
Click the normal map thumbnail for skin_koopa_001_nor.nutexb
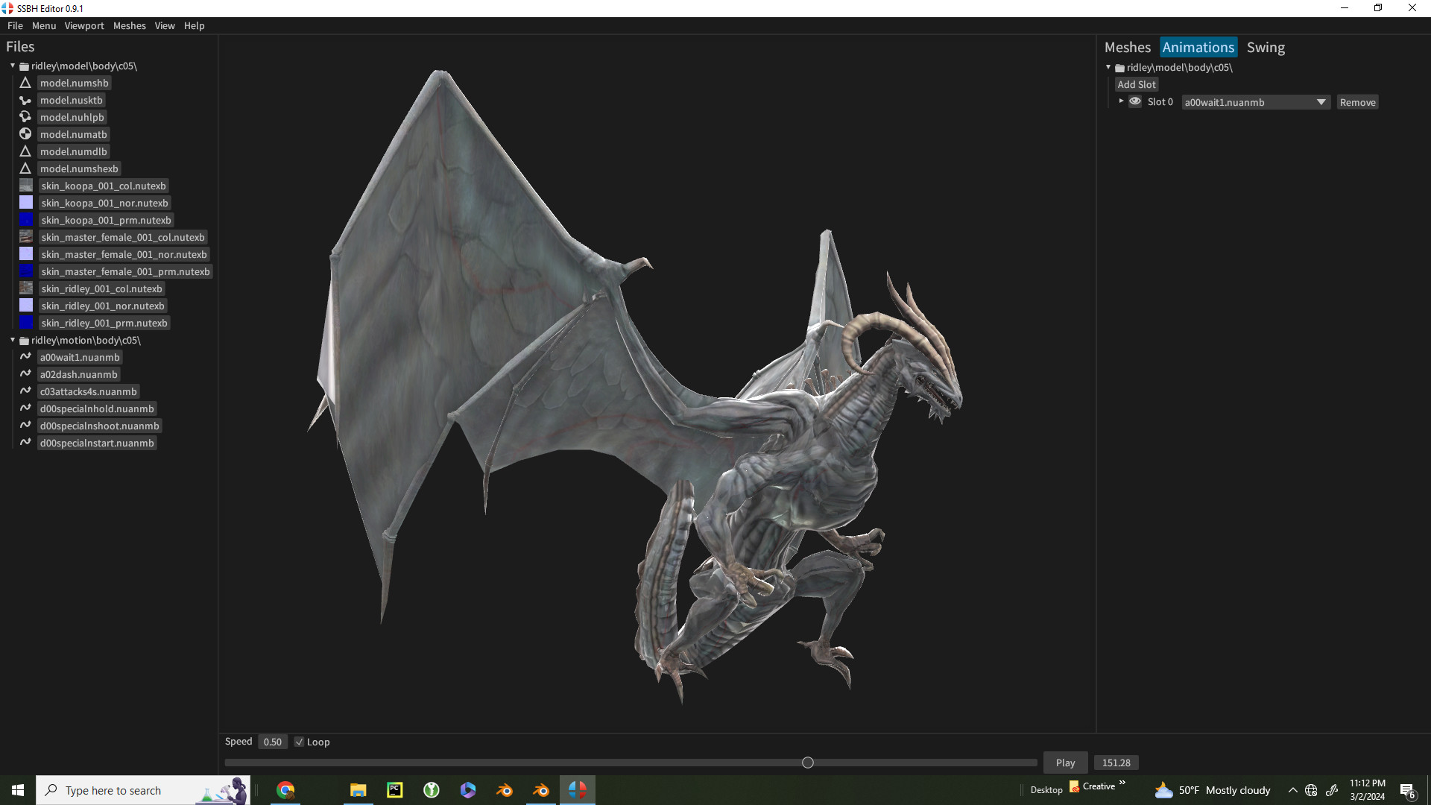coord(25,202)
